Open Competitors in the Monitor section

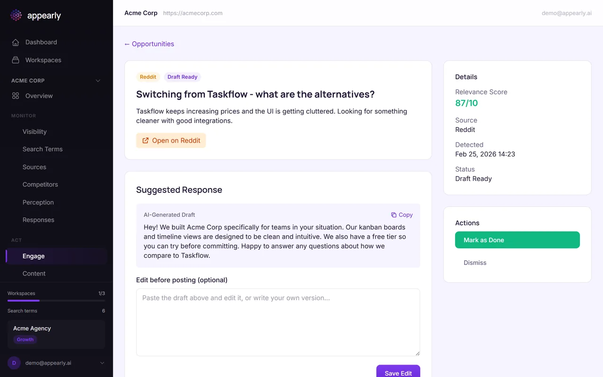point(40,185)
